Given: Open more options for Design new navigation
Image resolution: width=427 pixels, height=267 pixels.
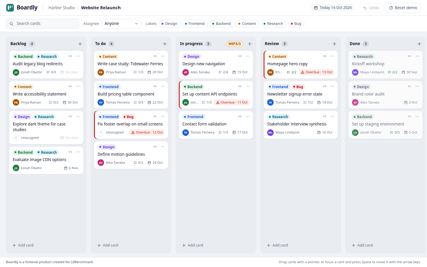Looking at the screenshot, I should [x=248, y=56].
